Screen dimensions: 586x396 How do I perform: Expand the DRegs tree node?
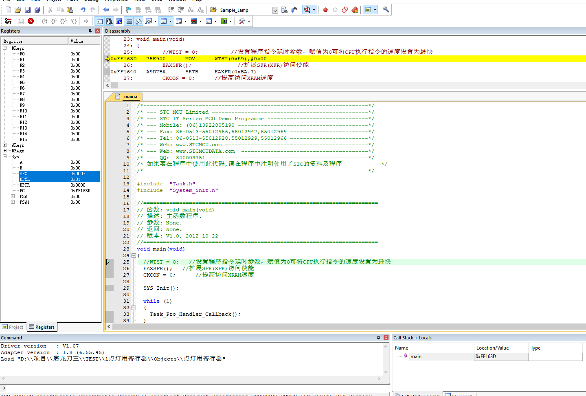(x=4, y=151)
